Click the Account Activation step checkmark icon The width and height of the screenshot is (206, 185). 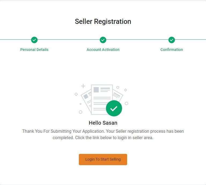tap(103, 40)
